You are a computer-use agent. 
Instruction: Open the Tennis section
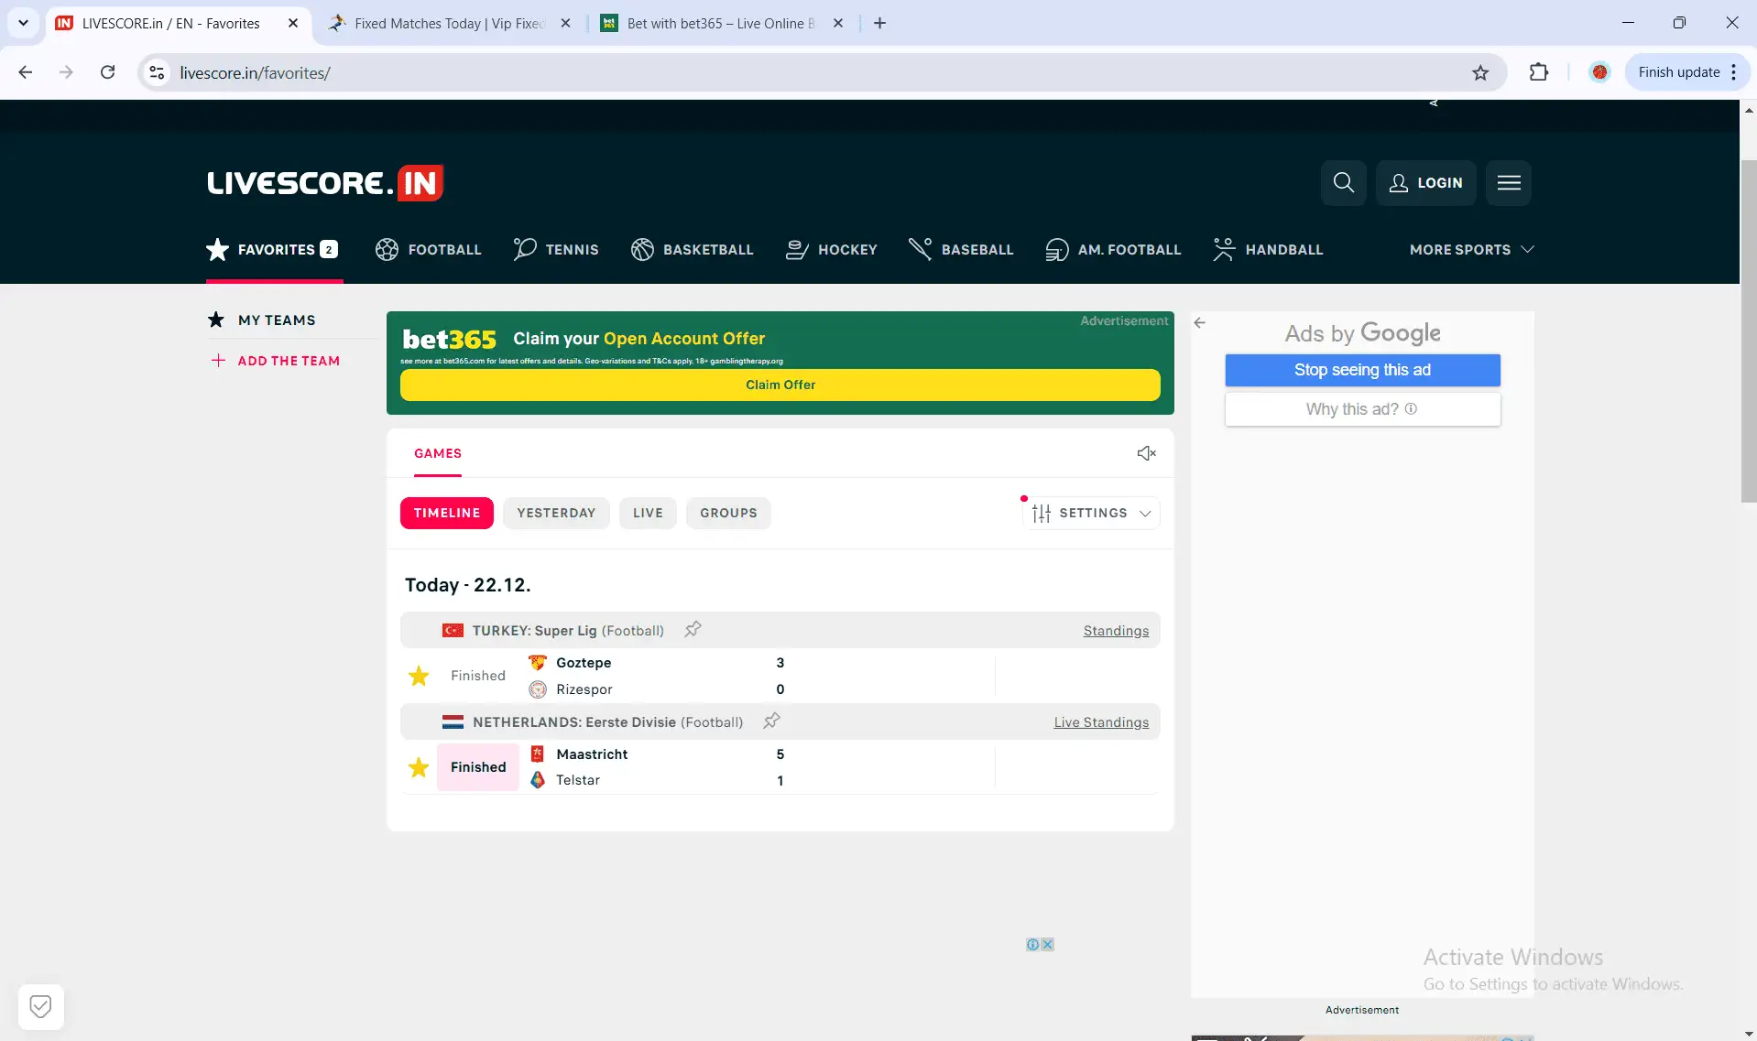pos(556,249)
